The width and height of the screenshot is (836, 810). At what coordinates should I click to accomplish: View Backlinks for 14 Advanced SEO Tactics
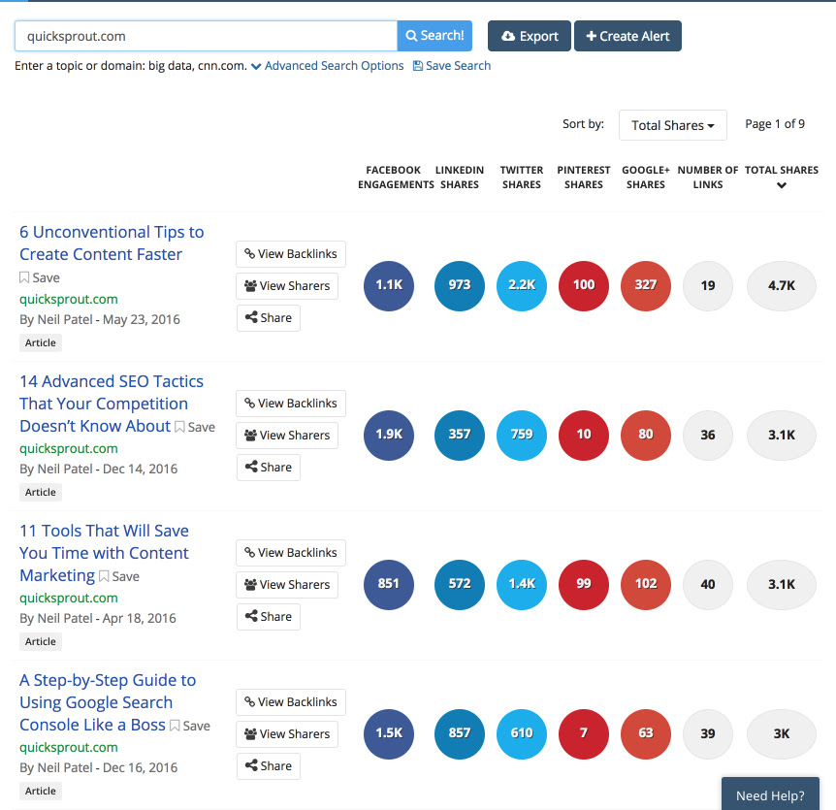tap(291, 404)
